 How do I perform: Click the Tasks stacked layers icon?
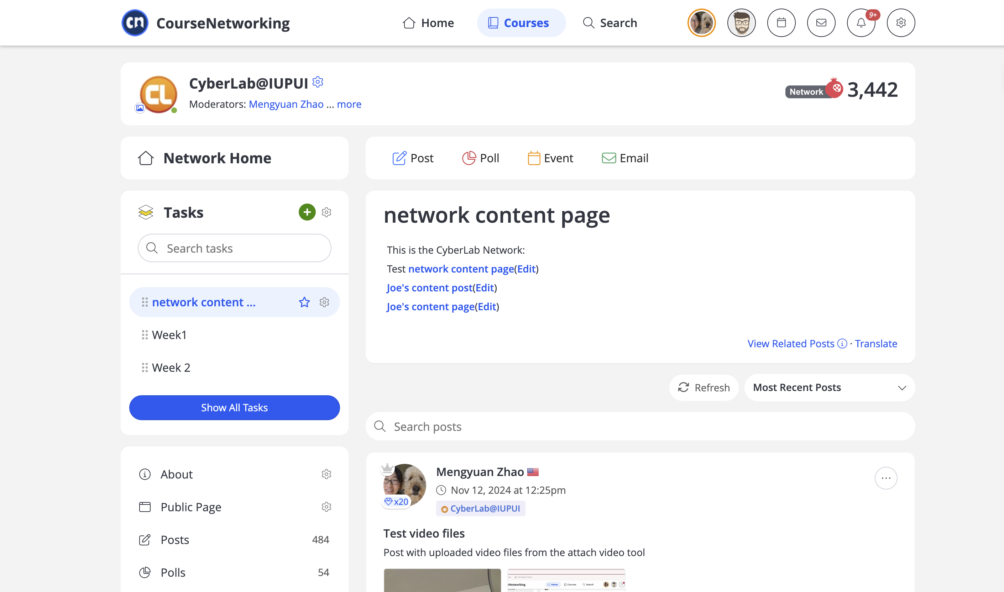[x=146, y=212]
